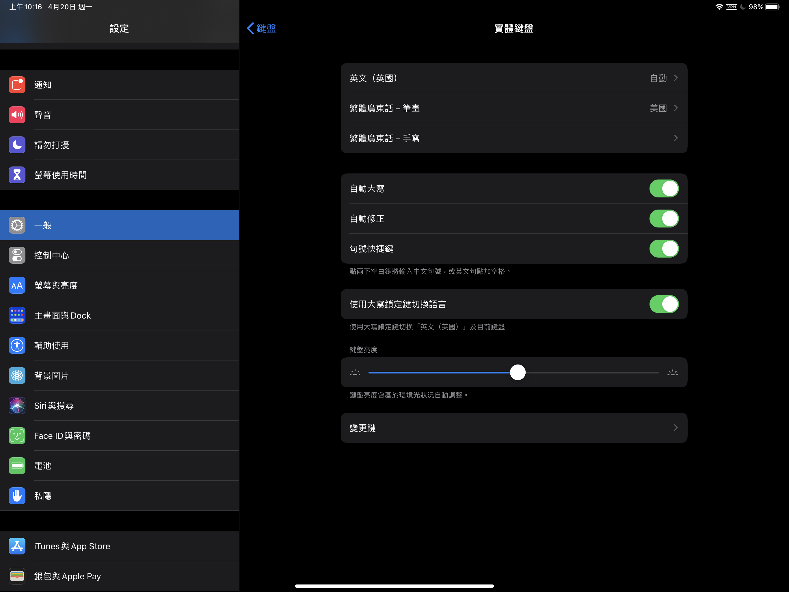Click the 鍵盤亮度 slider handle
The image size is (789, 592).
[518, 372]
